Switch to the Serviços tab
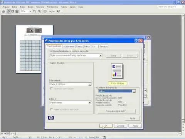Image resolution: width=185 pixels, height=139 pixels. pos(104,46)
